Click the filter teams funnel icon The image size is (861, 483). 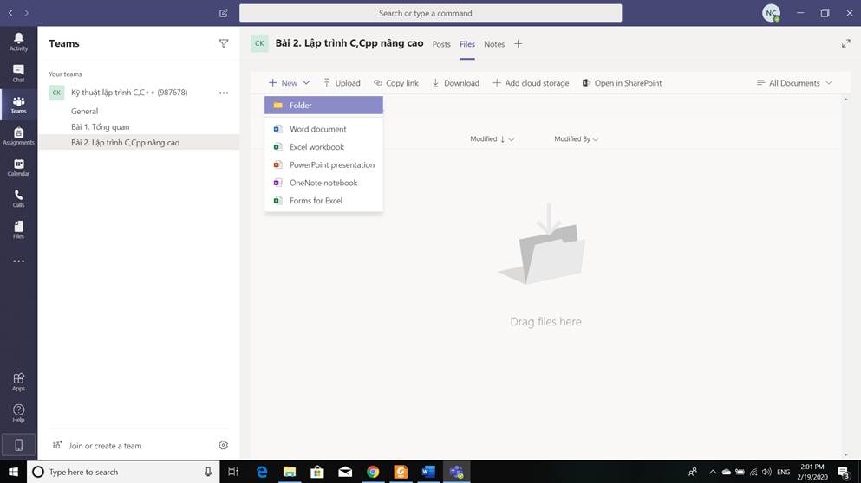click(x=224, y=43)
